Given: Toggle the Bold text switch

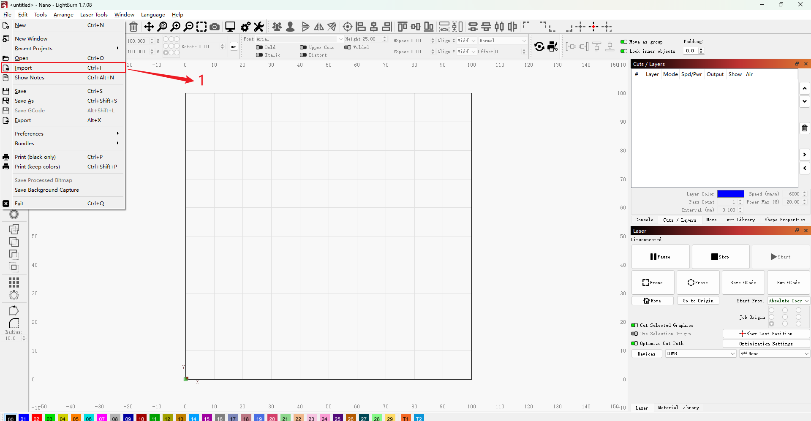Looking at the screenshot, I should [x=259, y=47].
